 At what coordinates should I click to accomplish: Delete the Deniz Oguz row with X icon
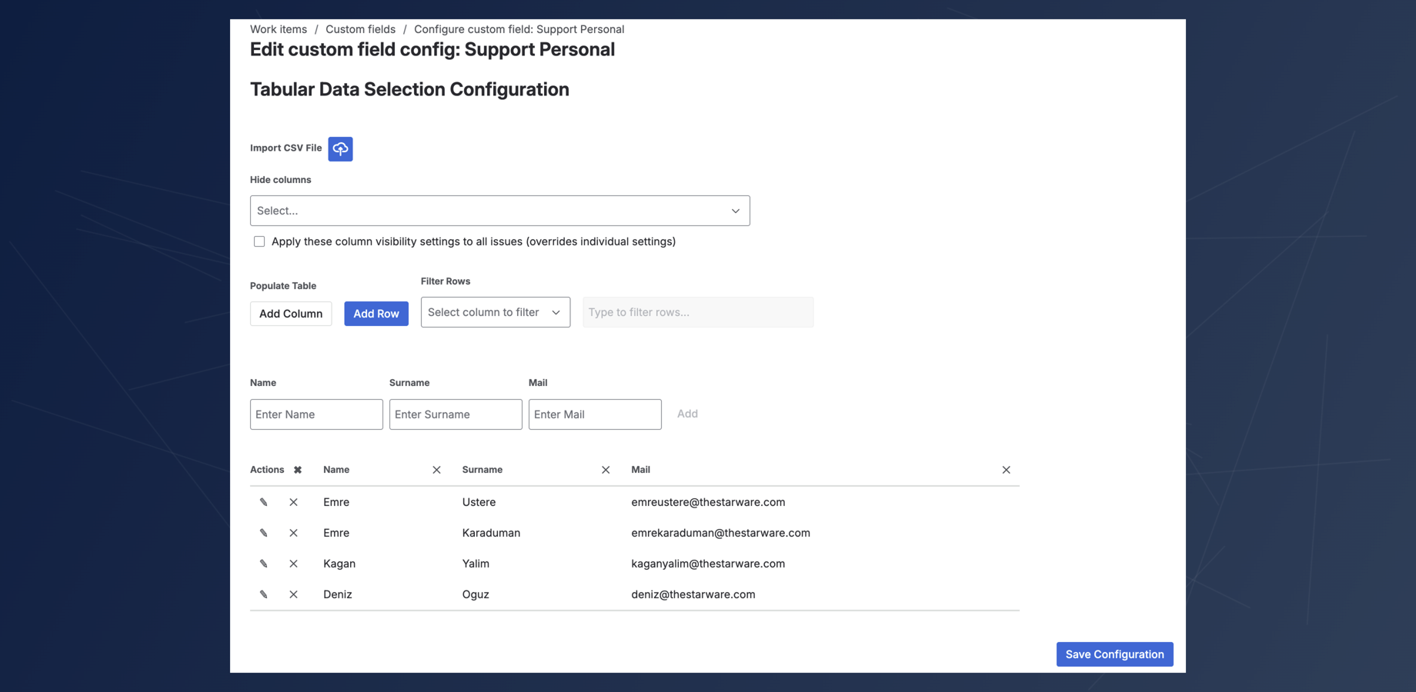click(x=293, y=594)
